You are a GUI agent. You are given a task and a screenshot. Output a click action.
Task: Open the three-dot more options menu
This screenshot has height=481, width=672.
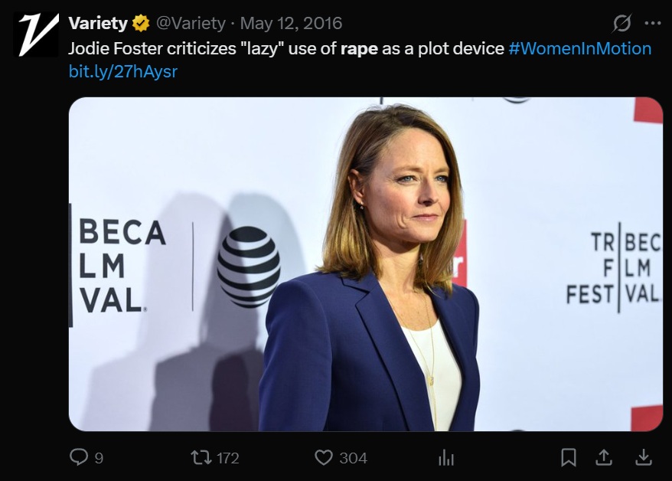[x=652, y=23]
